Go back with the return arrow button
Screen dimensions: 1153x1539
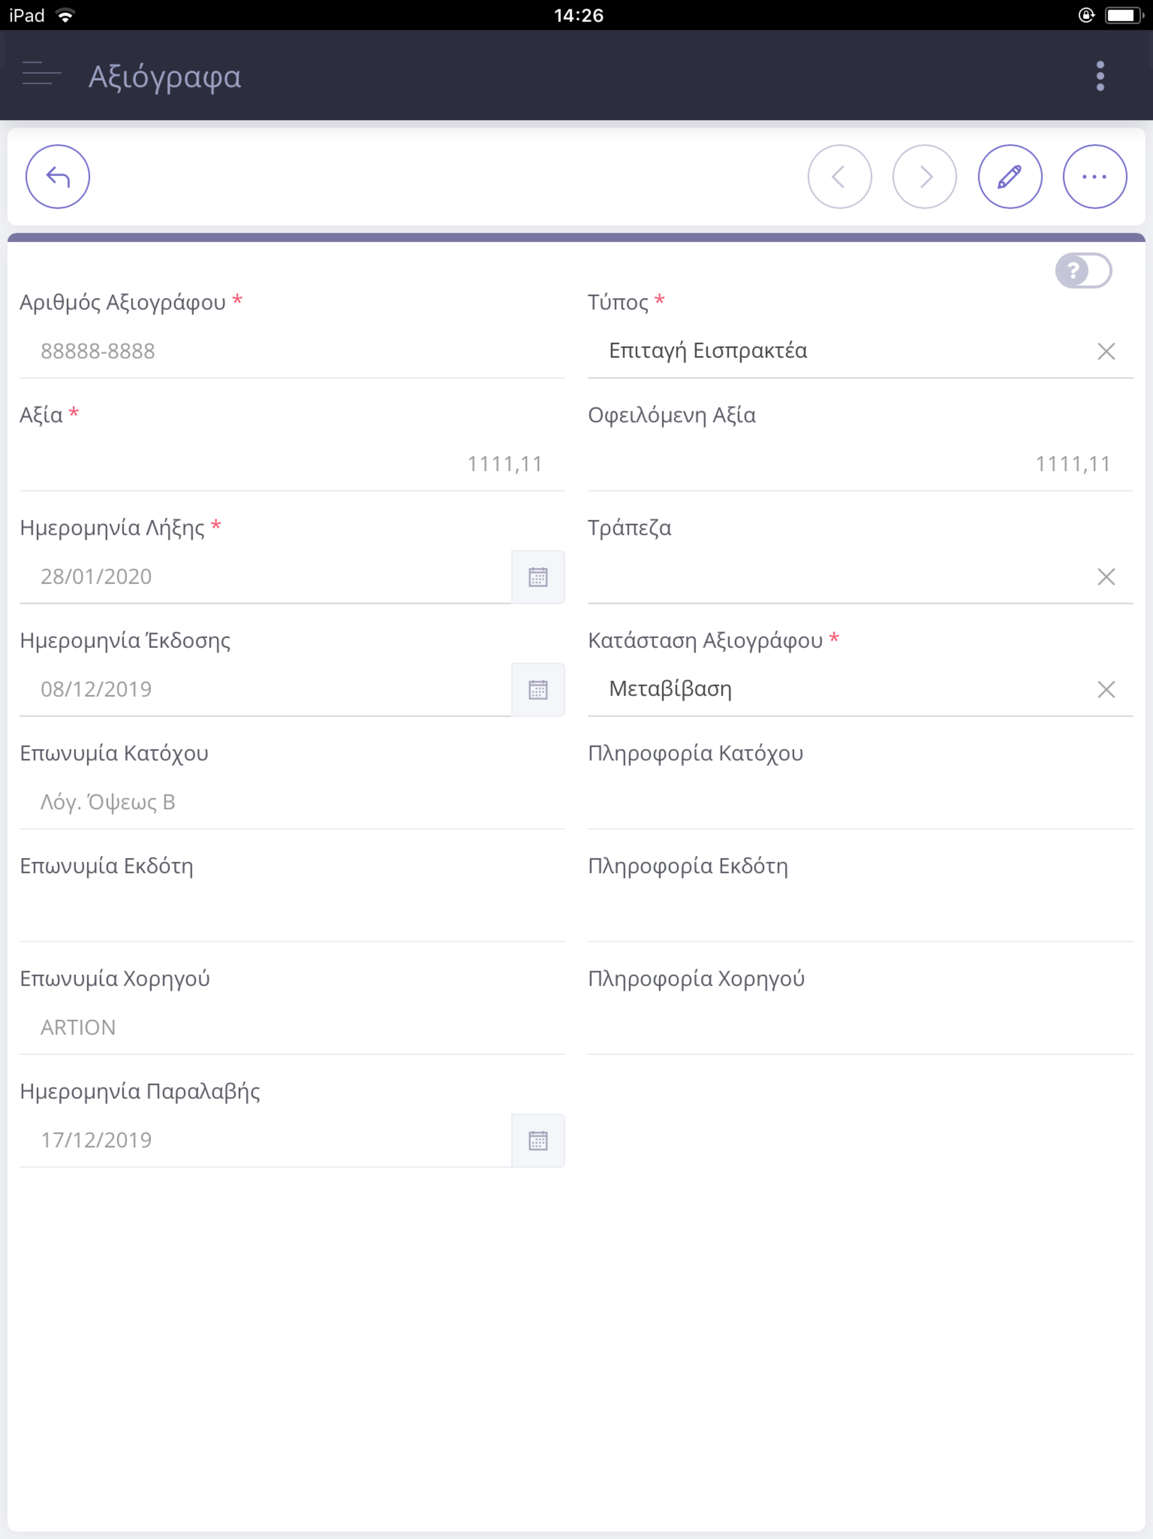[58, 177]
